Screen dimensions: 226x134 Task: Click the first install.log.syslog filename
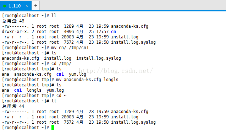coord(133,42)
